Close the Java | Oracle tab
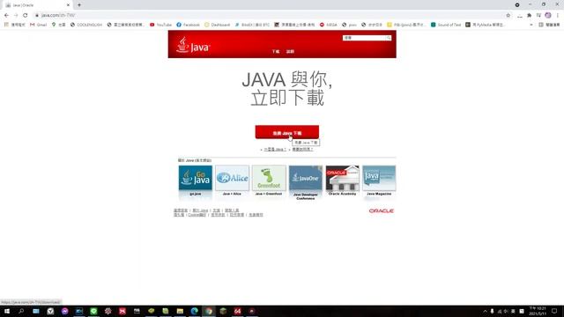This screenshot has width=564, height=317. 68,5
